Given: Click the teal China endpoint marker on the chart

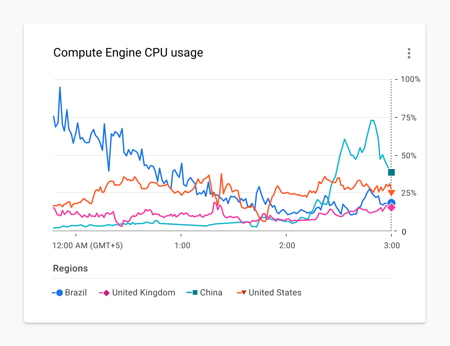Looking at the screenshot, I should (391, 172).
